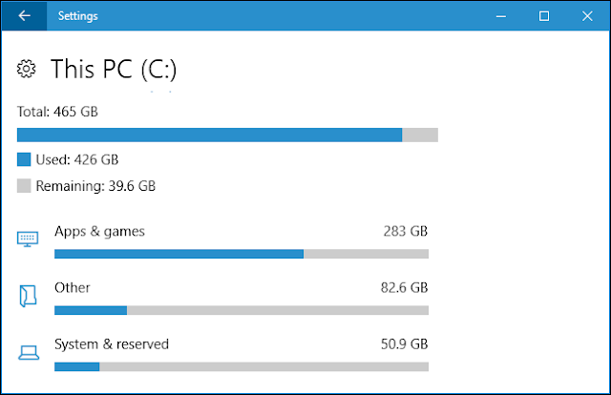The width and height of the screenshot is (611, 395).
Task: Click the gear icon beside This PC
Action: click(28, 69)
